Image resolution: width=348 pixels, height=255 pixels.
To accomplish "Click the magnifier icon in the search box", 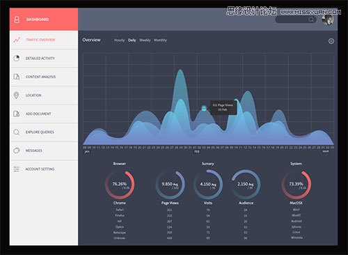I will [311, 20].
